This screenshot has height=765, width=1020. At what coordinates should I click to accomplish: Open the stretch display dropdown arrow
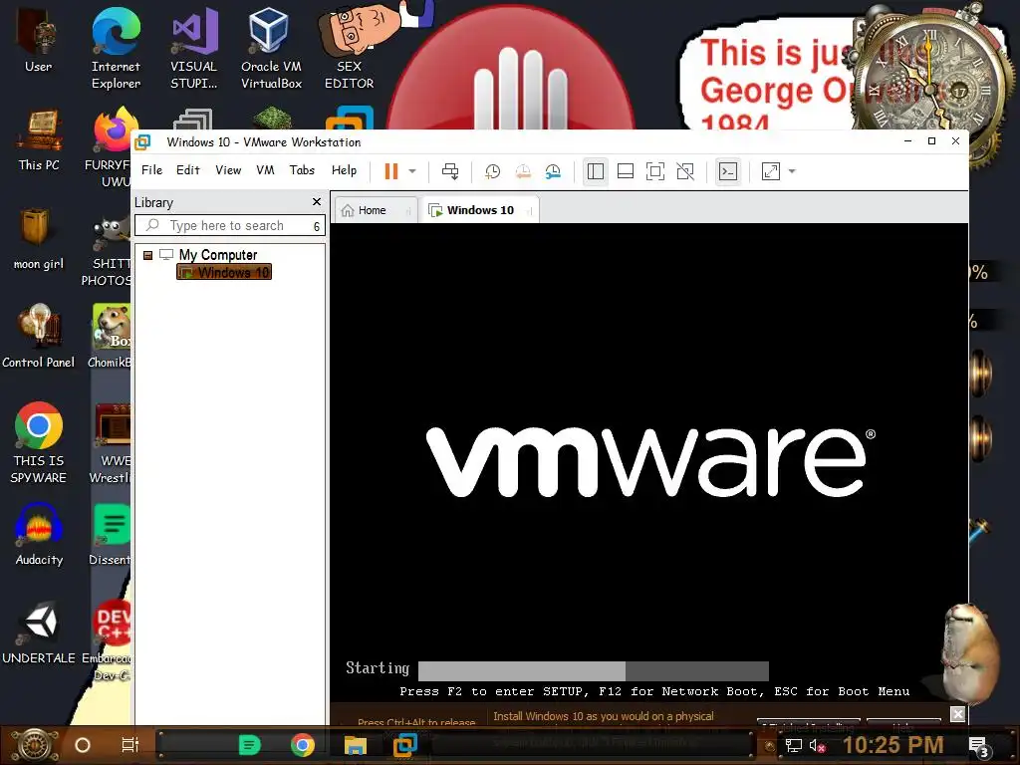pyautogui.click(x=792, y=171)
